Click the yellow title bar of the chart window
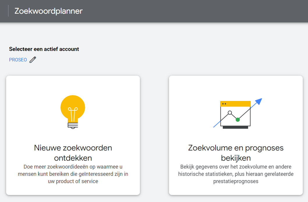 coord(235,104)
